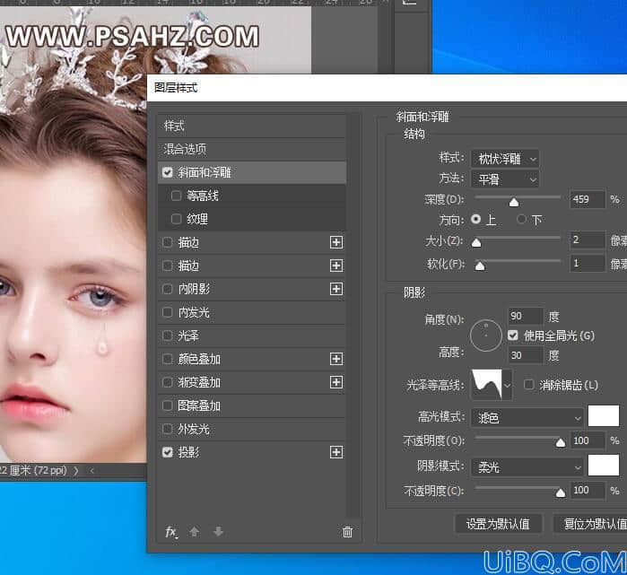627x575 pixels.
Task: Enable the 图案叠加 checkbox
Action: pos(168,405)
